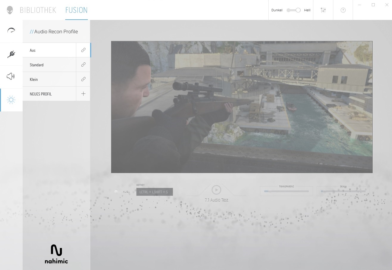Click the link icon beside Klein
This screenshot has height=270, width=392.
83,79
